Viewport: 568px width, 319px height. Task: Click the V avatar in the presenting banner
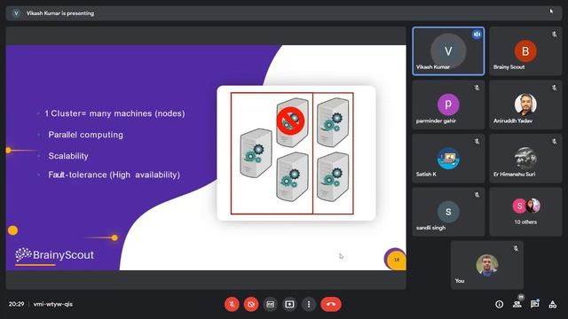pos(16,13)
